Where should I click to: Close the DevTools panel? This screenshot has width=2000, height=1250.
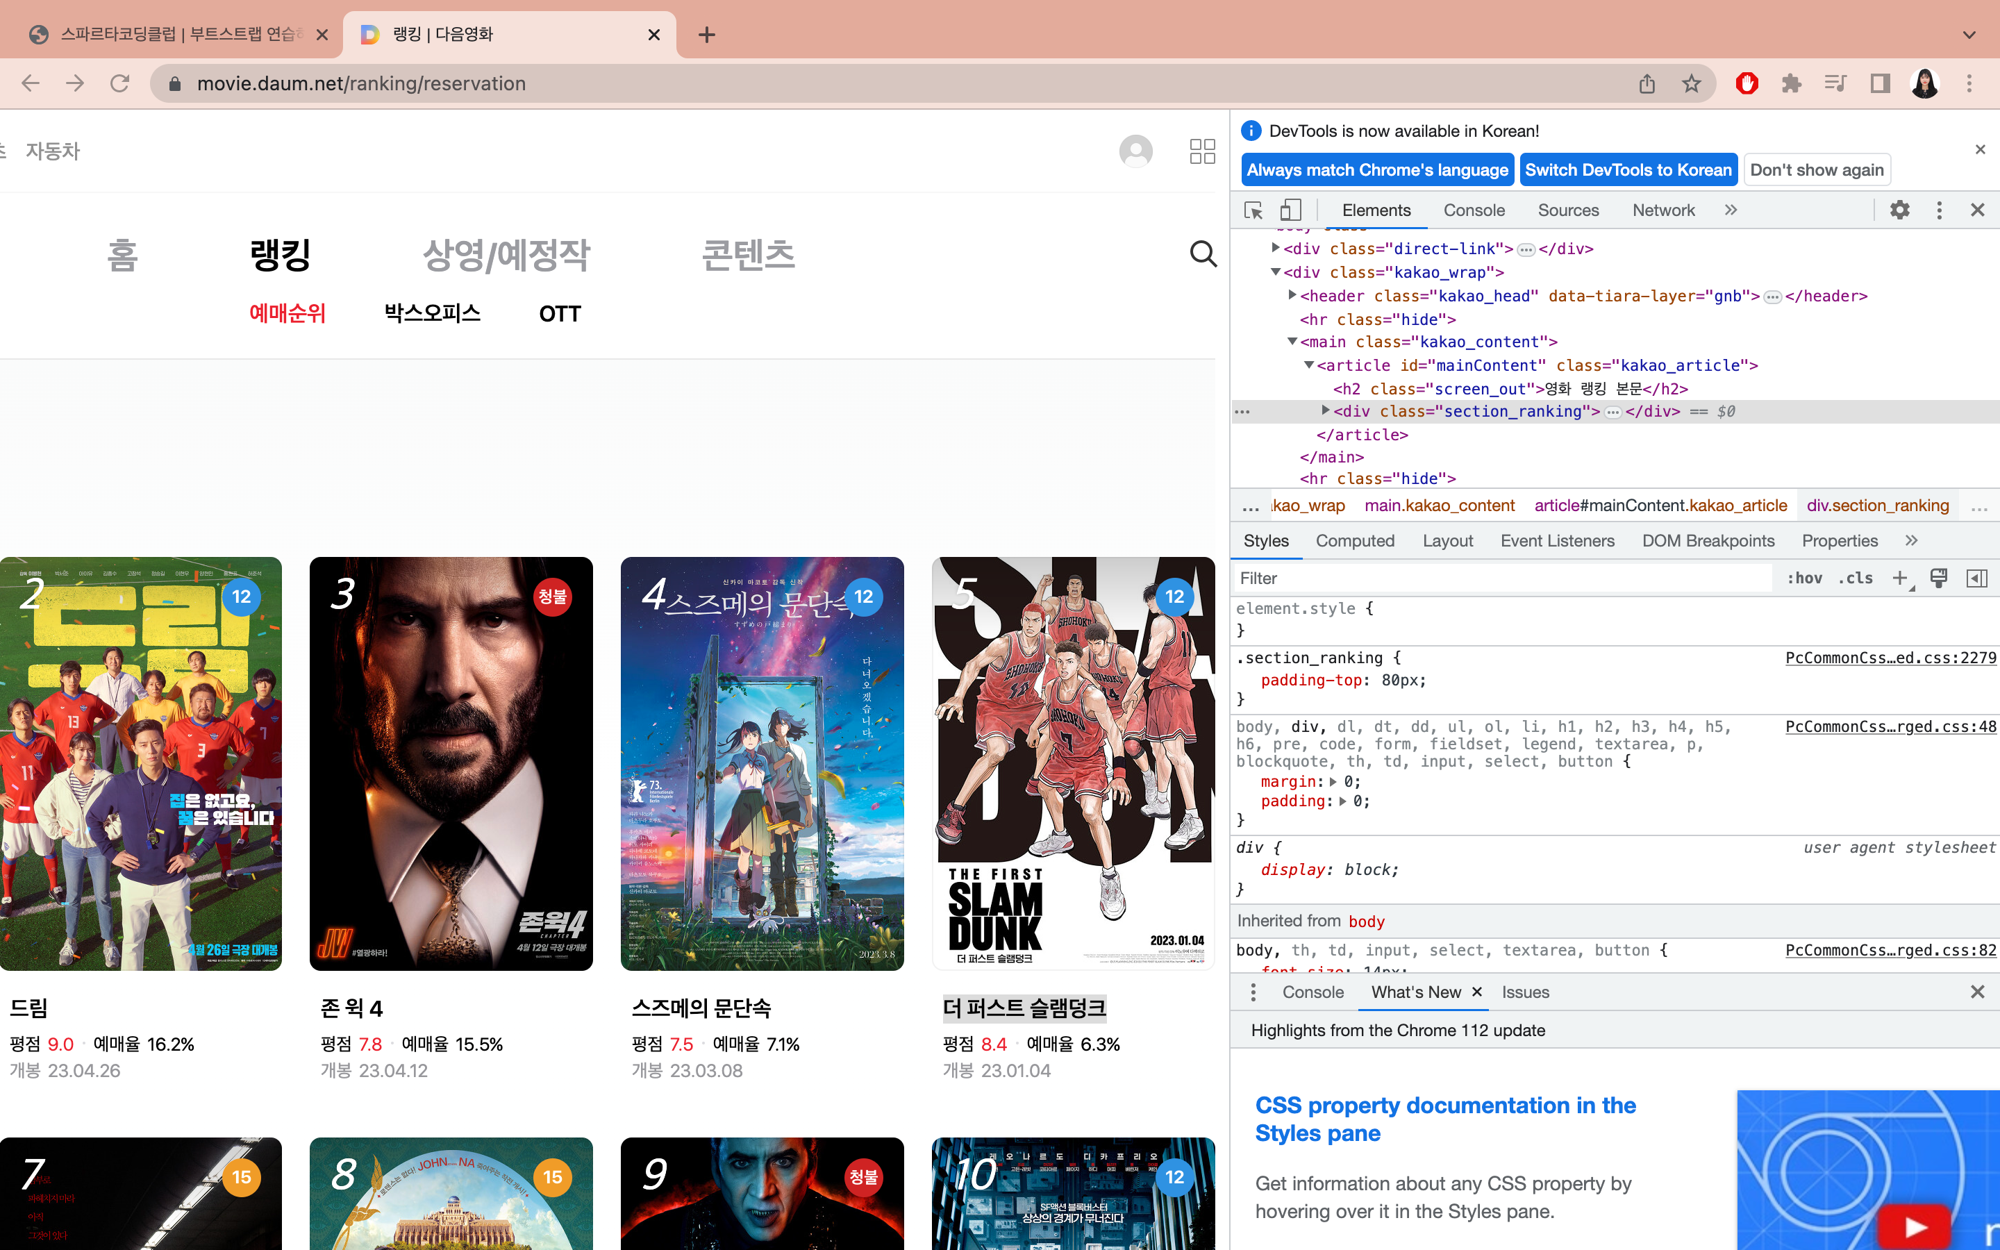pos(1978,210)
